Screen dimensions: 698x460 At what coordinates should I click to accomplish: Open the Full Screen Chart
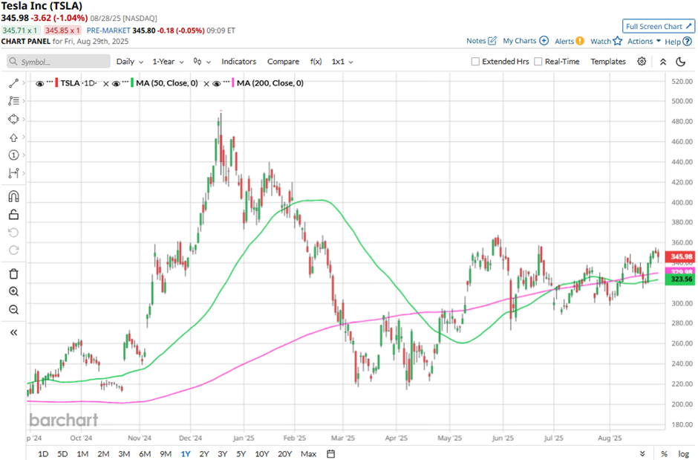point(659,26)
